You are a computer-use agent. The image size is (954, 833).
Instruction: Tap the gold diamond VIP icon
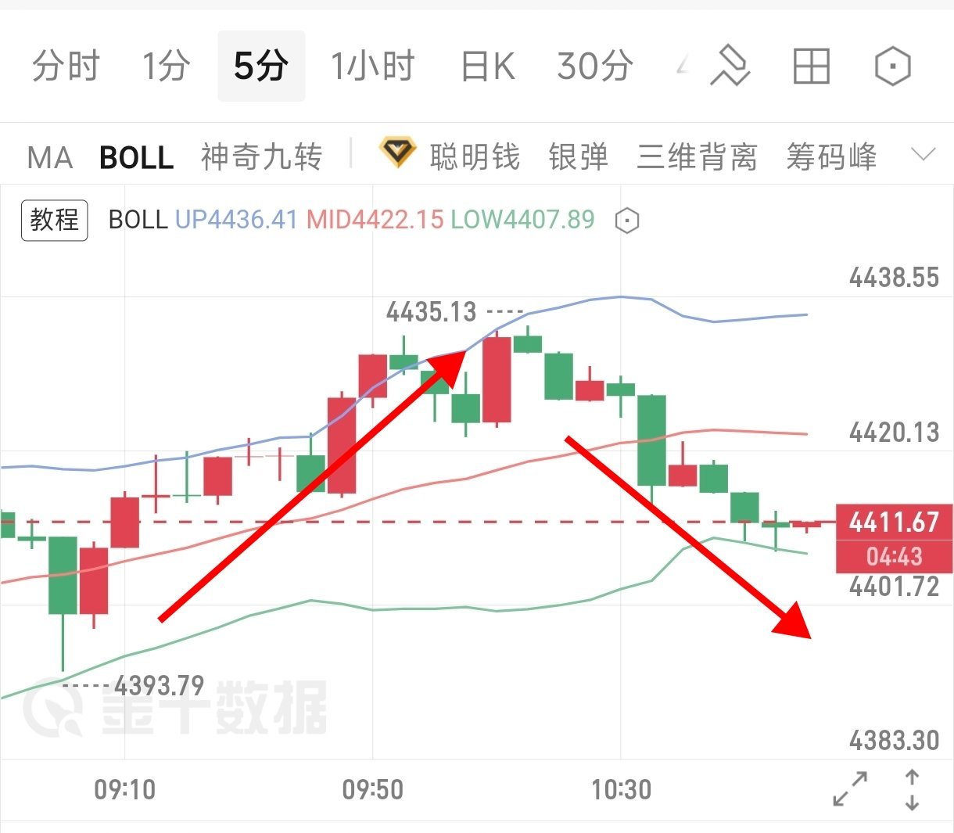397,153
